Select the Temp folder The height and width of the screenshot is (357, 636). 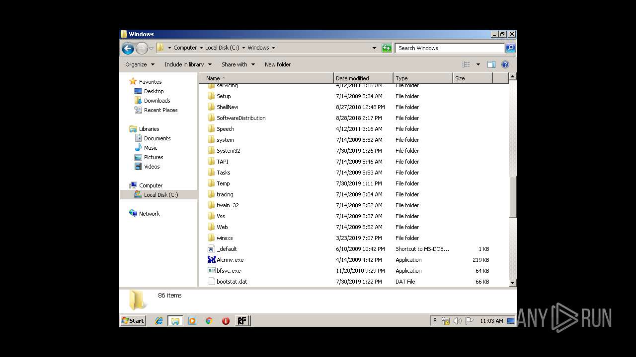[x=223, y=183]
